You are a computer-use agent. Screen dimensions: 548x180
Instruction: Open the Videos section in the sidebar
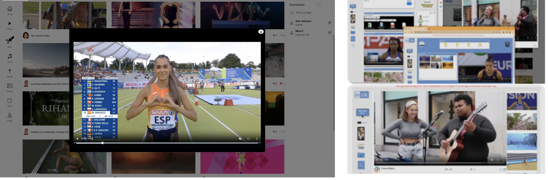[10, 24]
